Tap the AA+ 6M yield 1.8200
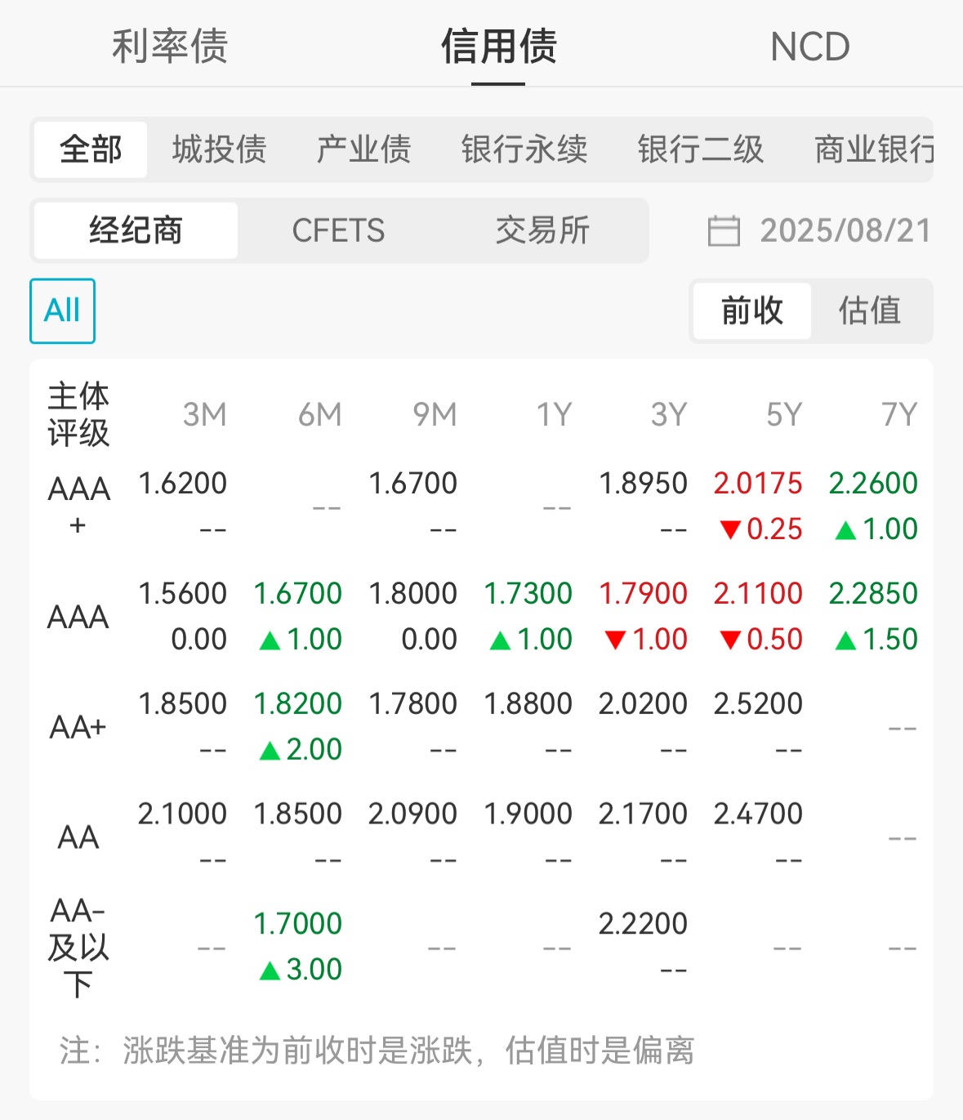This screenshot has height=1120, width=963. tap(297, 703)
